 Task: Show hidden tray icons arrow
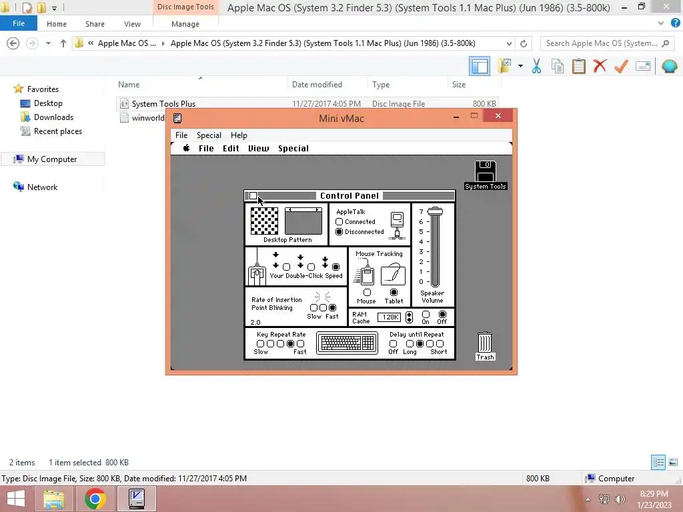click(588, 499)
